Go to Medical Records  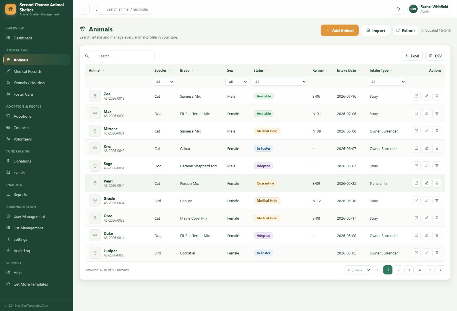point(37,71)
